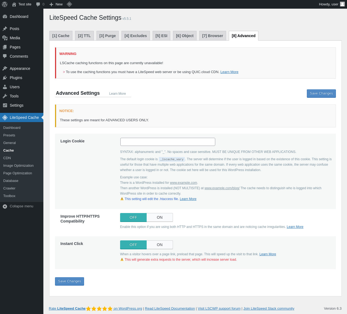The image size is (347, 314).
Task: Visit LSCWP support forum link
Action: [x=219, y=309]
